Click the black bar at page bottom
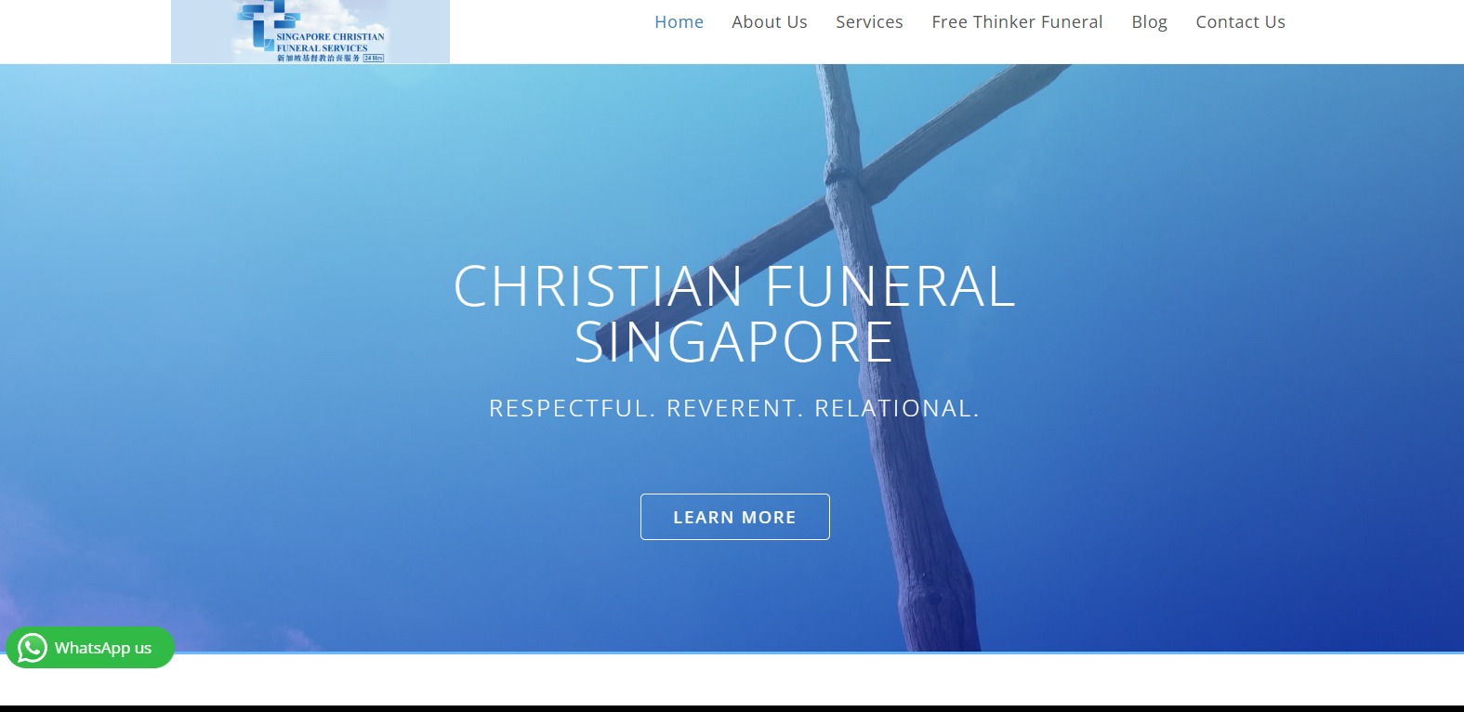This screenshot has height=712, width=1464. click(732, 708)
